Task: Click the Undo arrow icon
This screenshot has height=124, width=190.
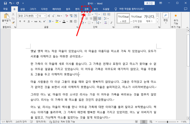Action: (x=11, y=3)
